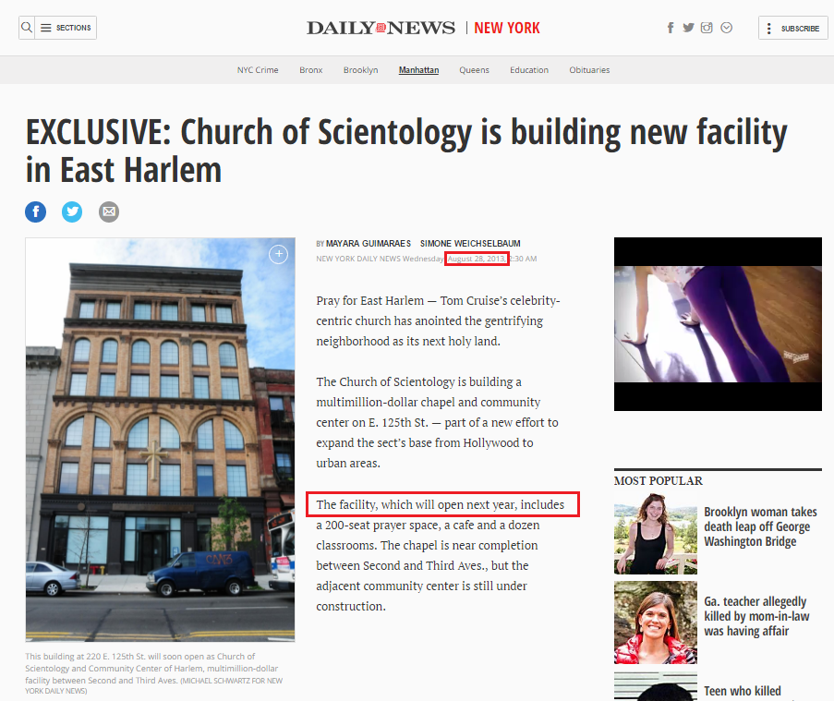Click the Facebook icon in header
Image resolution: width=834 pixels, height=701 pixels.
pyautogui.click(x=671, y=28)
